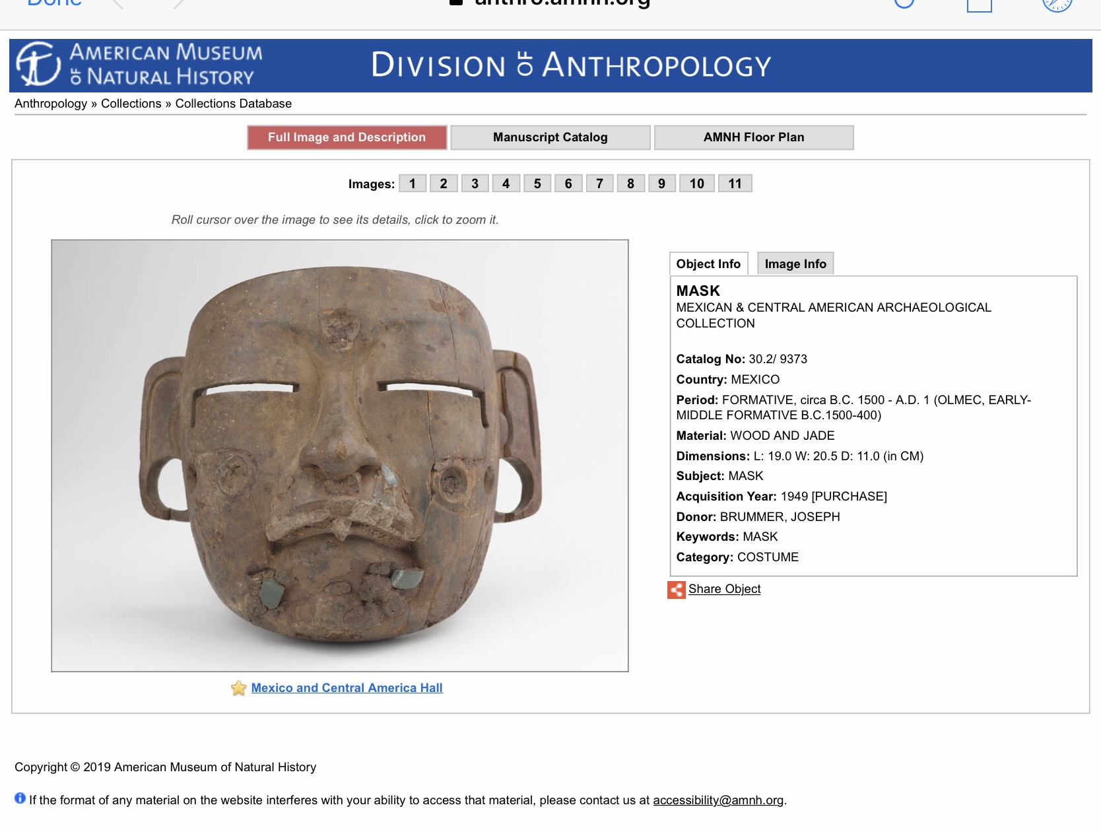Image resolution: width=1101 pixels, height=832 pixels.
Task: Click the Share Object link text
Action: point(724,589)
